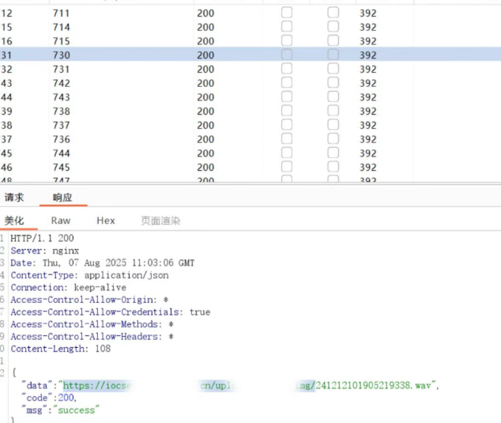The width and height of the screenshot is (501, 423).
Task: Click the Date header line
Action: [102, 262]
